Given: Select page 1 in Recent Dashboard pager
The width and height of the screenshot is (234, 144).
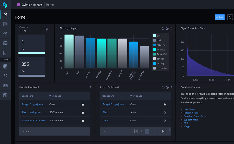Looking at the screenshot, I should coord(147,131).
